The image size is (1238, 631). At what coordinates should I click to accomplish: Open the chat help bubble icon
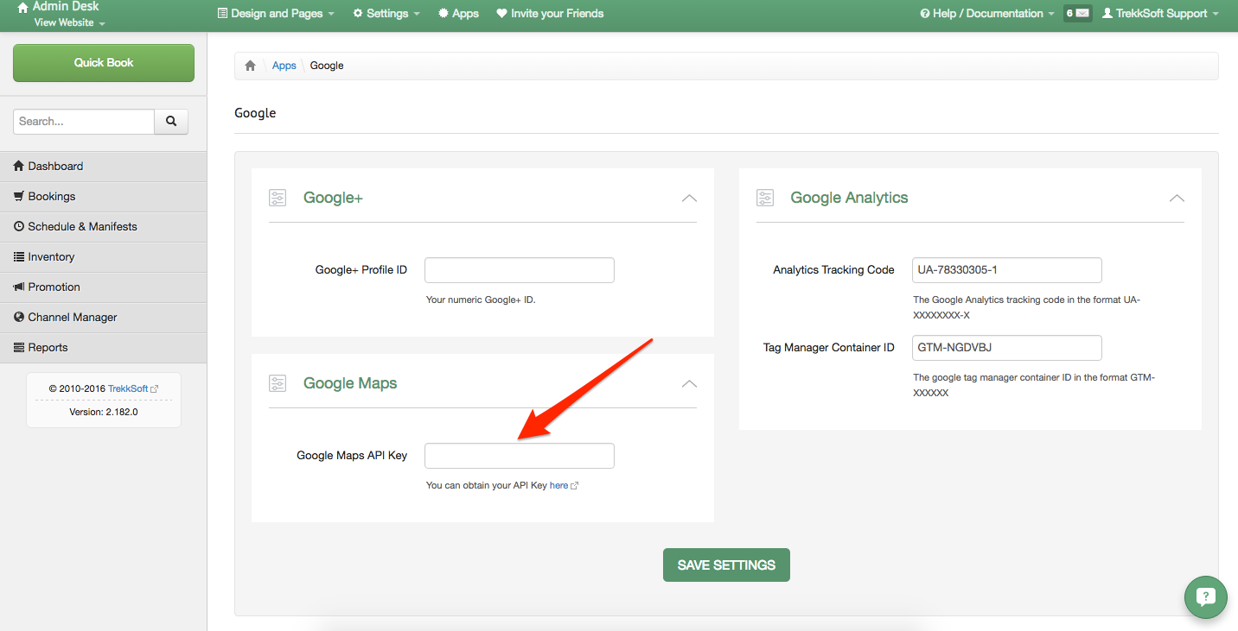[x=1205, y=596]
